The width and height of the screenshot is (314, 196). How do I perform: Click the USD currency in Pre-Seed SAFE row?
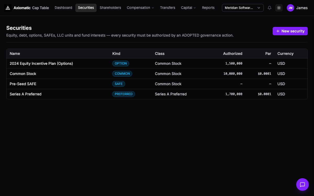(281, 84)
